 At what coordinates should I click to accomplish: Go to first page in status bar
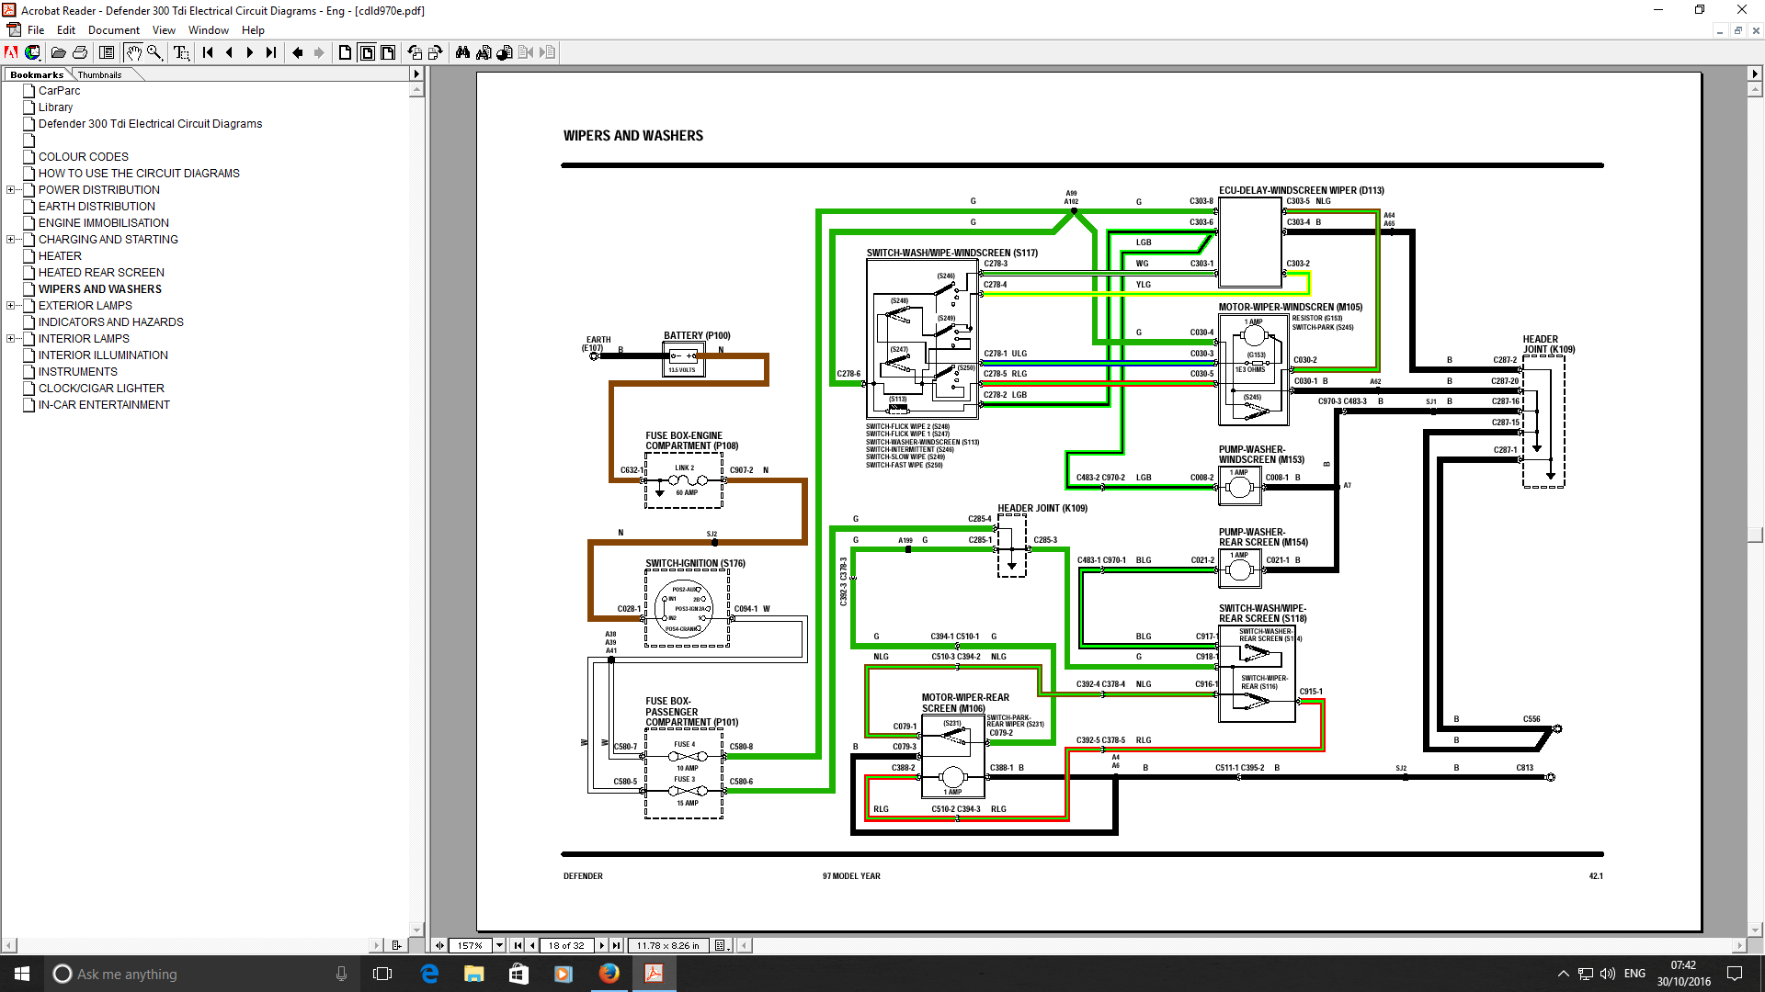(518, 945)
